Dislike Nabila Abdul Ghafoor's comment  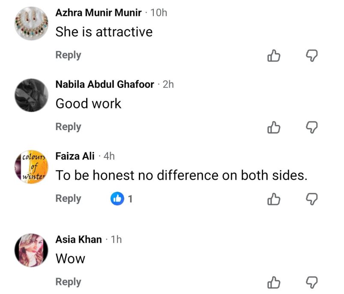pyautogui.click(x=313, y=127)
